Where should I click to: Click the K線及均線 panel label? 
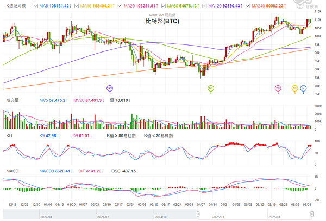[16, 6]
